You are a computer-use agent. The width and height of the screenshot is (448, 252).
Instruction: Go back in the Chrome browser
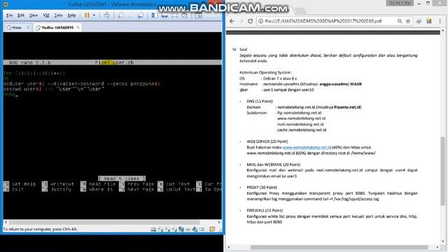[x=232, y=21]
